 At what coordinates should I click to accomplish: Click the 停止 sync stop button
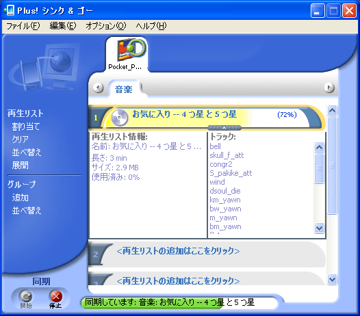pyautogui.click(x=55, y=299)
